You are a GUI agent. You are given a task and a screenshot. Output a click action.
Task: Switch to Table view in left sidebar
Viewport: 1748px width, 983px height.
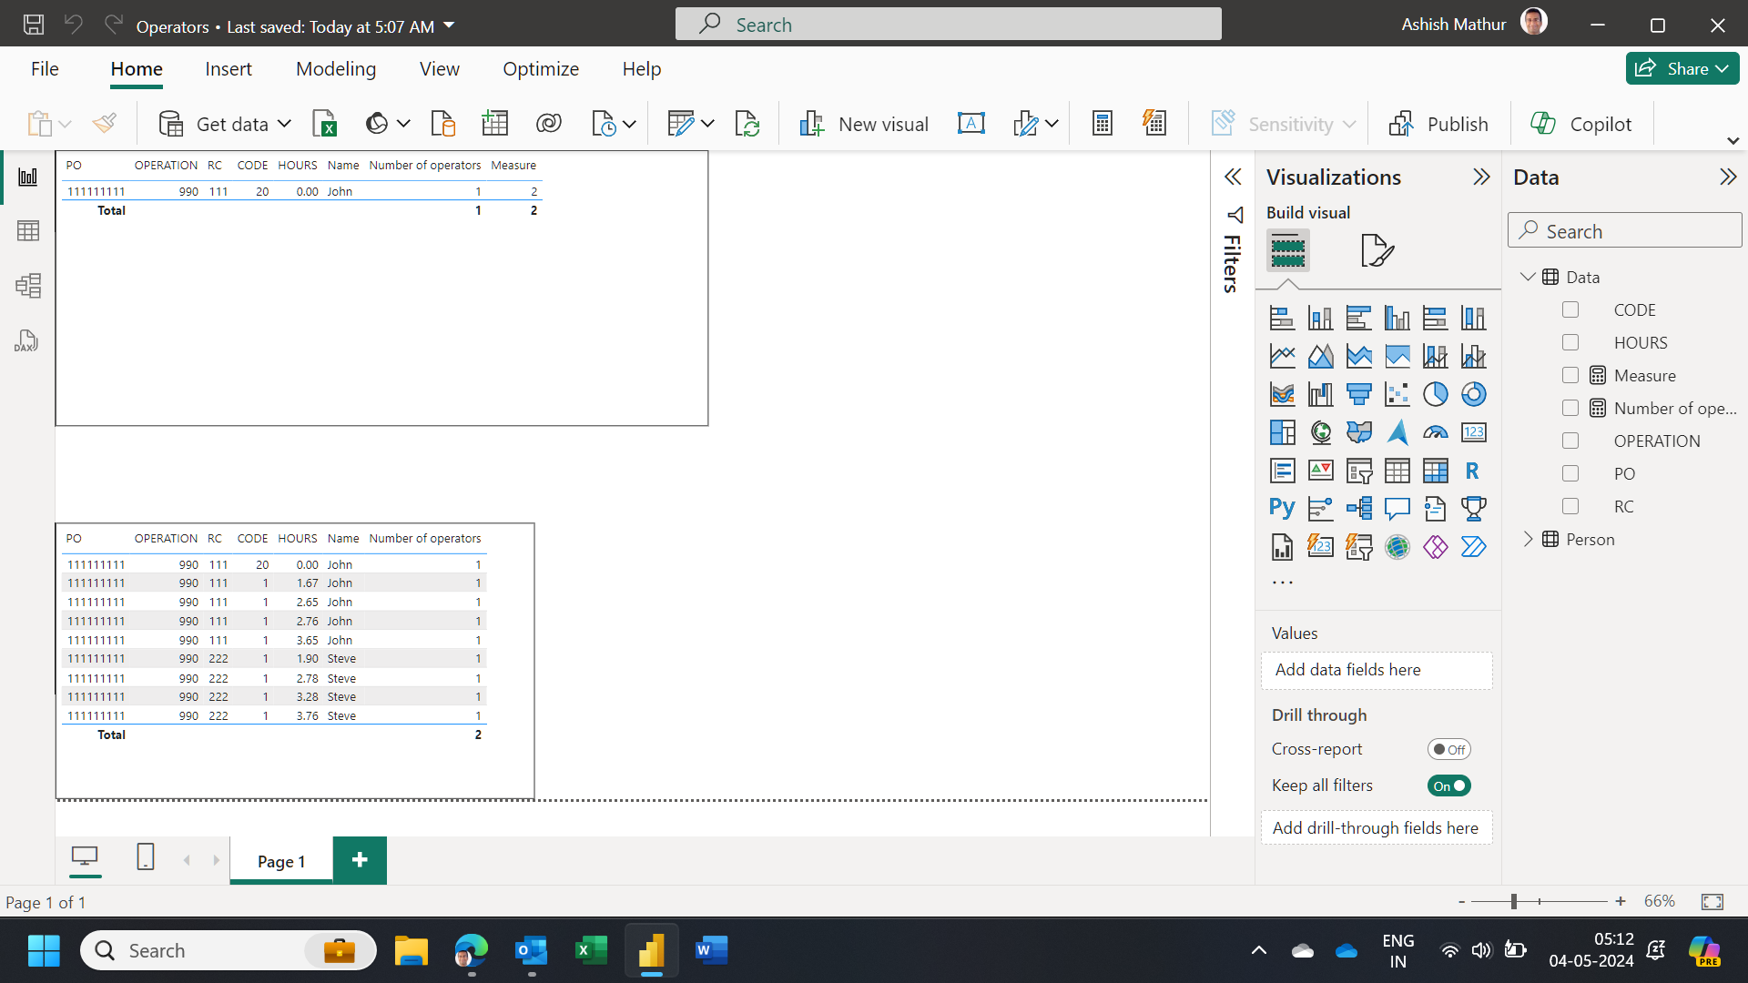(x=27, y=231)
